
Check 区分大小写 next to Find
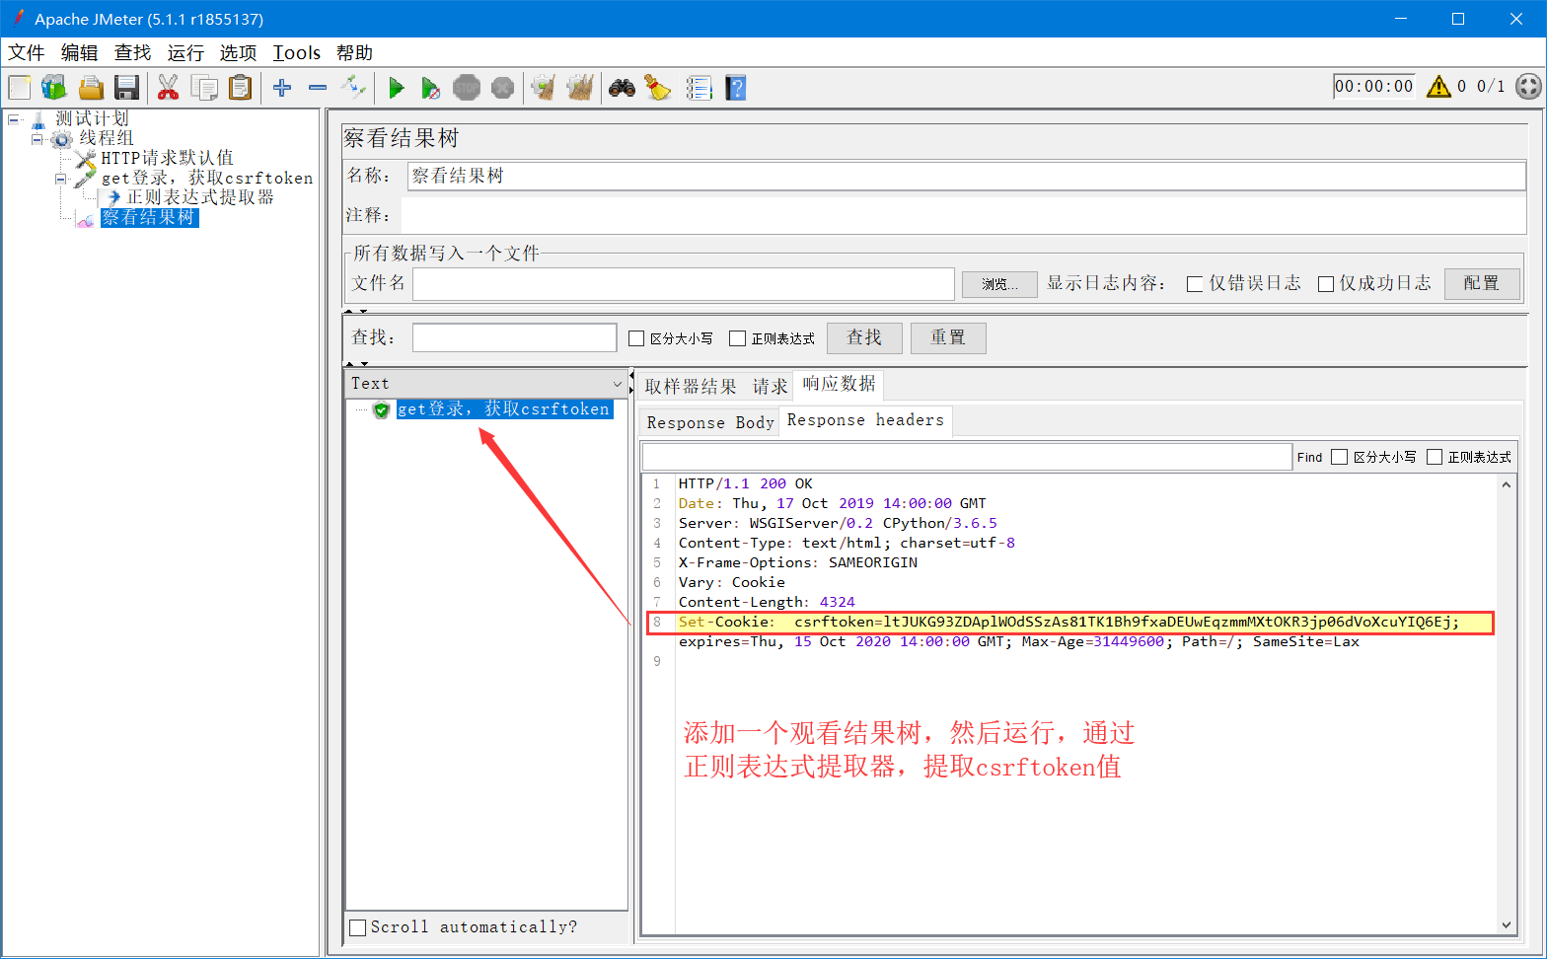1339,457
